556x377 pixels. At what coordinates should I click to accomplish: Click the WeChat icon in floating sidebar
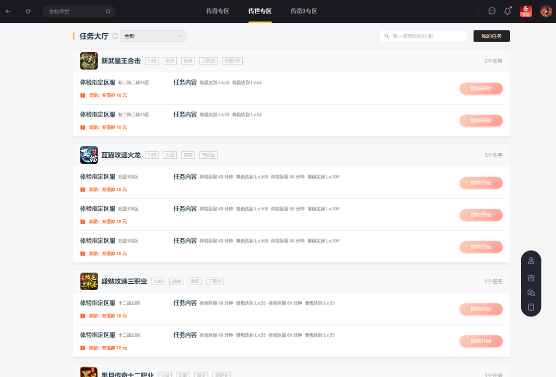[531, 293]
